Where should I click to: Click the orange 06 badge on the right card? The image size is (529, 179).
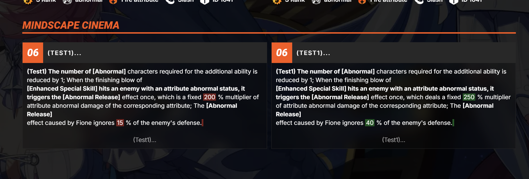282,53
